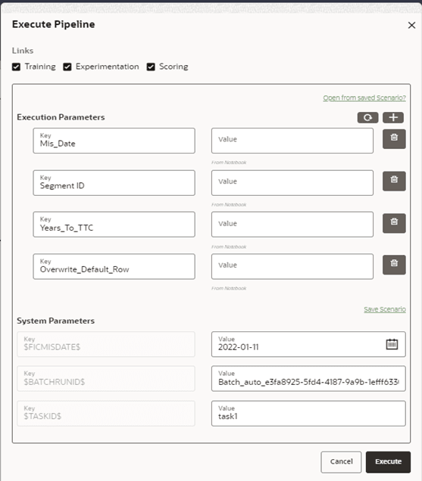The height and width of the screenshot is (481, 422).
Task: Click the Save Scenario link
Action: (385, 309)
